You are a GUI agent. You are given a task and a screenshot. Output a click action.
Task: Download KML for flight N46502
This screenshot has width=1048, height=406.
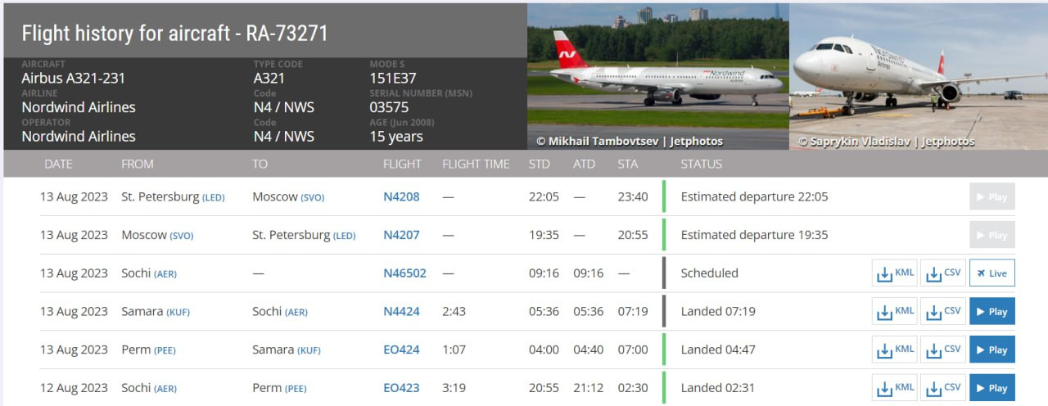tap(894, 273)
